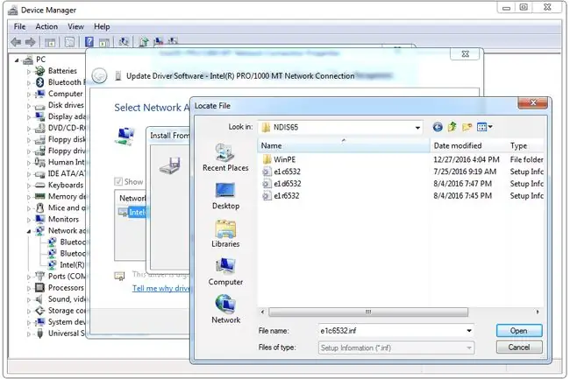Click the horizontal scrollbar thumb in file list
Image resolution: width=570 pixels, height=379 pixels.
point(368,312)
